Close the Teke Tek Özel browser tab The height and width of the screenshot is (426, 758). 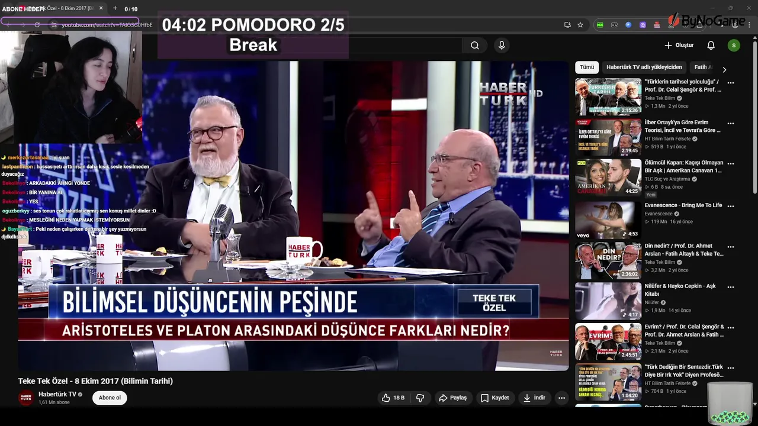(101, 8)
